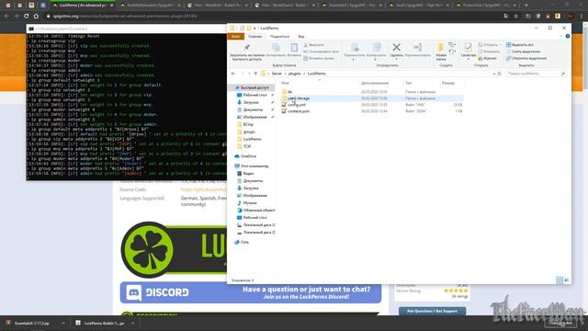
Task: Sort files by Date modified column
Action: click(375, 83)
